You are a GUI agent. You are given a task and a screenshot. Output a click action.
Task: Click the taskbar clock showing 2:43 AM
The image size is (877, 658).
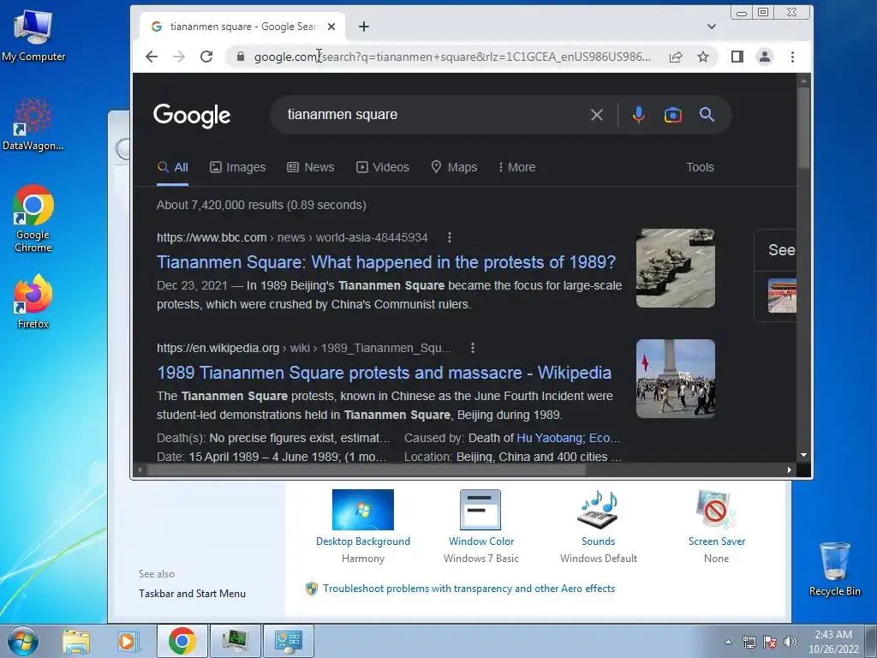tap(833, 642)
